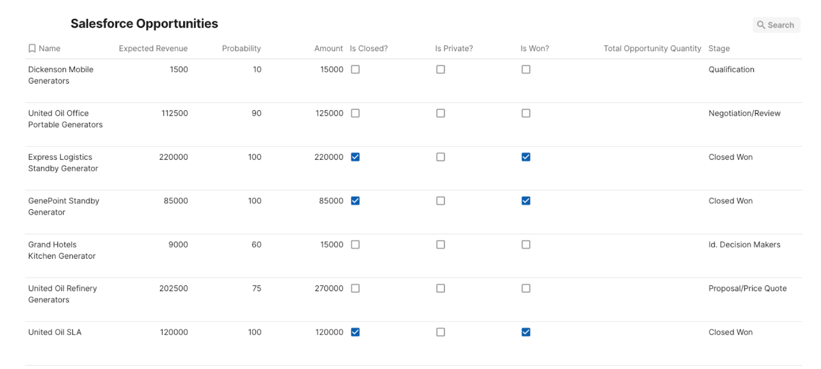Tick Is Private for GenePoint Standby Generator
Viewport: 821px width, 369px height.
(x=440, y=201)
